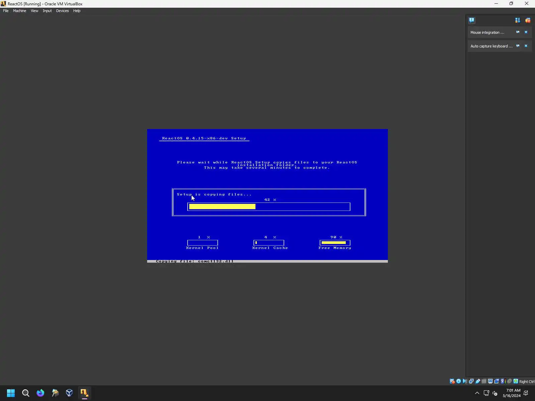This screenshot has height=401, width=535.
Task: Click the 42 % progress value
Action: tap(270, 199)
